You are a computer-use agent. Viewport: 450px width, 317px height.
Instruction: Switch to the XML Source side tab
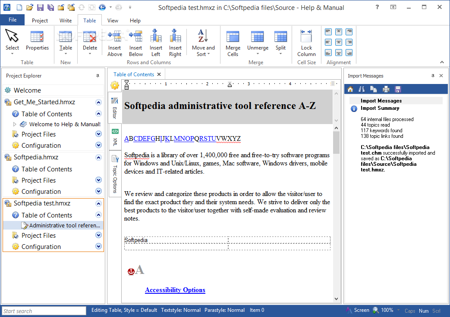(x=115, y=137)
